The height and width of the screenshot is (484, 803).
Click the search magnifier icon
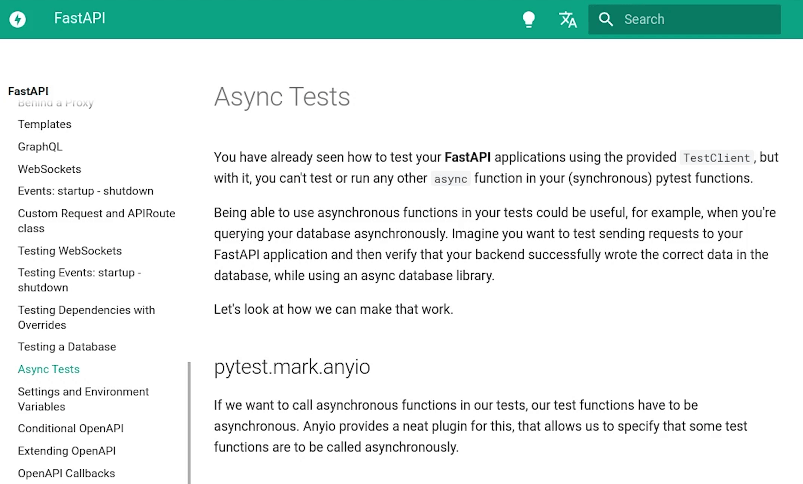606,19
